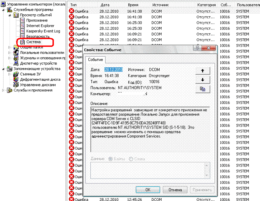This screenshot has width=260, height=201.
Task: Click error icon of the 16:41:38 first row
Action: 71,11
